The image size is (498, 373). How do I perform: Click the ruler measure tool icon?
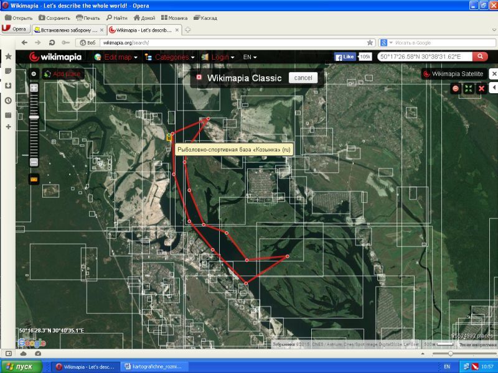(34, 179)
